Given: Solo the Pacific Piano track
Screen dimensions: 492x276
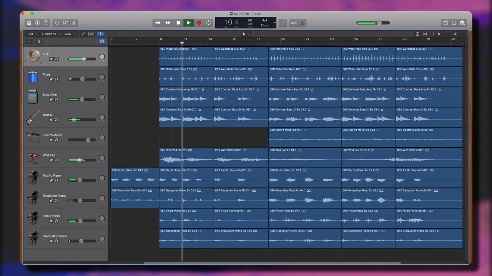Looking at the screenshot, I should click(57, 181).
